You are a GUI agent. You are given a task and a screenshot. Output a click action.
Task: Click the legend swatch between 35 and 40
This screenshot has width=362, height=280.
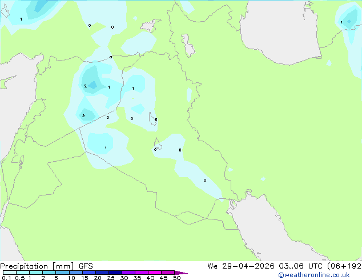pyautogui.click(x=141, y=273)
